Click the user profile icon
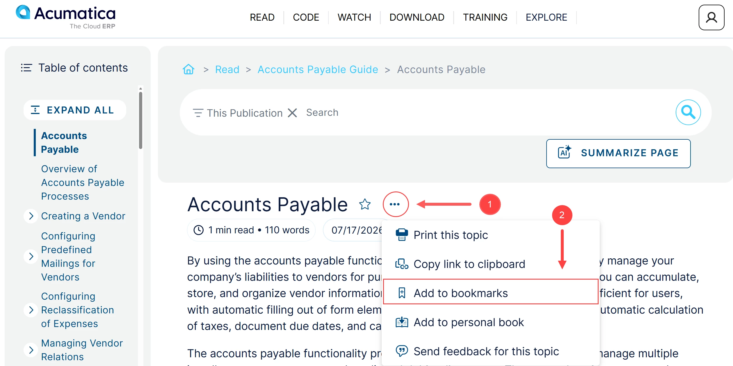The image size is (733, 366). pos(711,17)
